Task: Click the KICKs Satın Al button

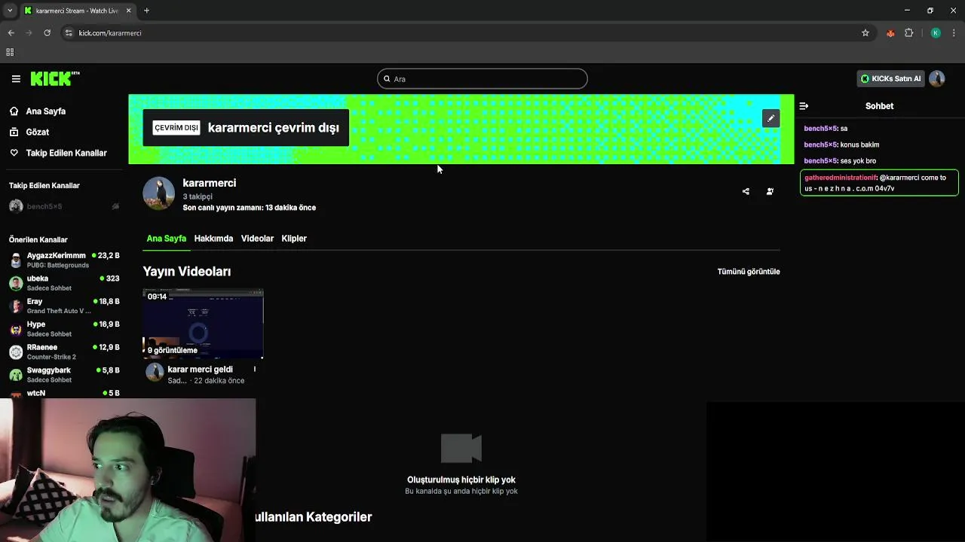Action: [890, 78]
